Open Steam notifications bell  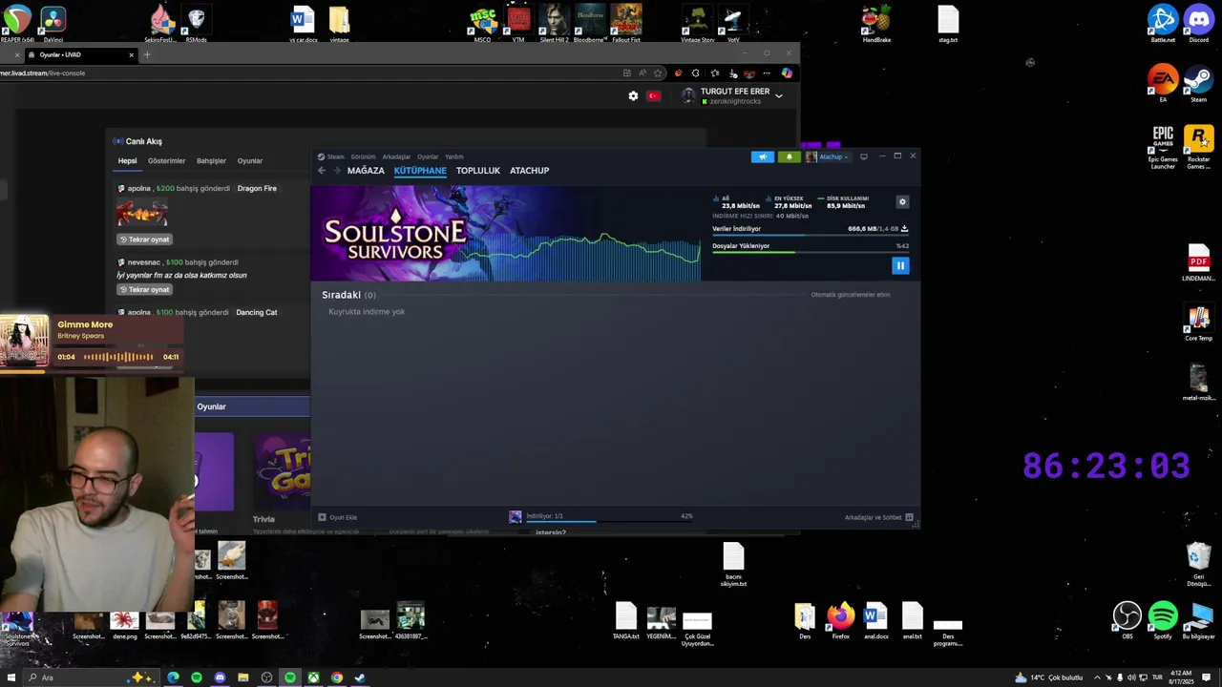tap(789, 156)
